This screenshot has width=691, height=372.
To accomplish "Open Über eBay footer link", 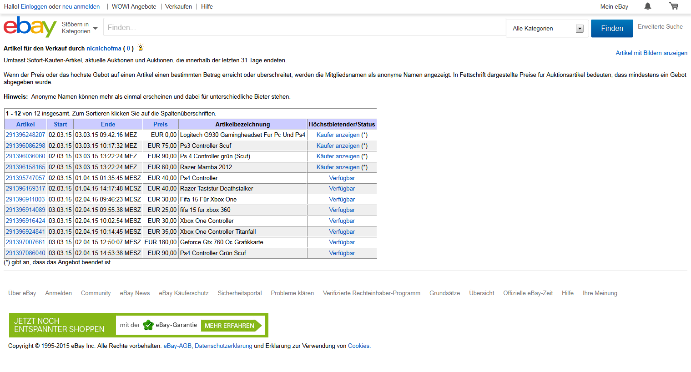I will [x=22, y=293].
